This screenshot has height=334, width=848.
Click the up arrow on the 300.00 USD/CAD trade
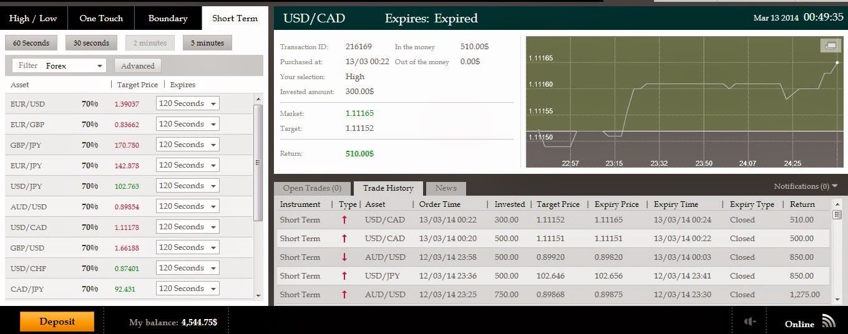coord(344,220)
